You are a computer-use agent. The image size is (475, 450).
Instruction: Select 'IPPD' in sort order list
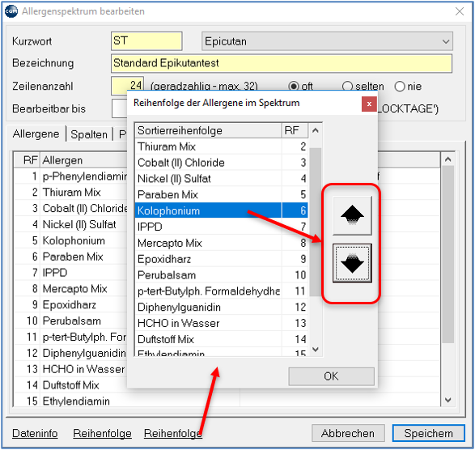pos(222,227)
